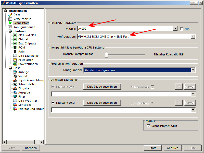This screenshot has height=153, width=204.
Task: Click the Disk-Laufwerke drive icon
Action: [x=15, y=56]
